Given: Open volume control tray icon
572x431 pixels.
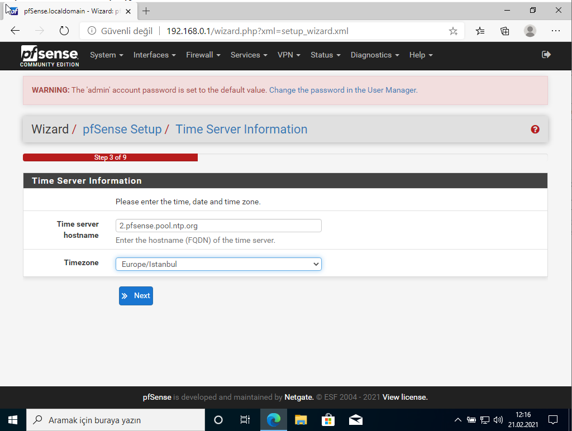Looking at the screenshot, I should tap(498, 420).
